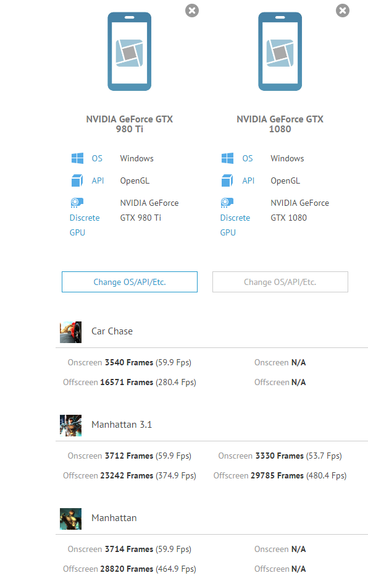Select Manhattan 3.1 Onscreen 3330 Frames result

pos(280,456)
